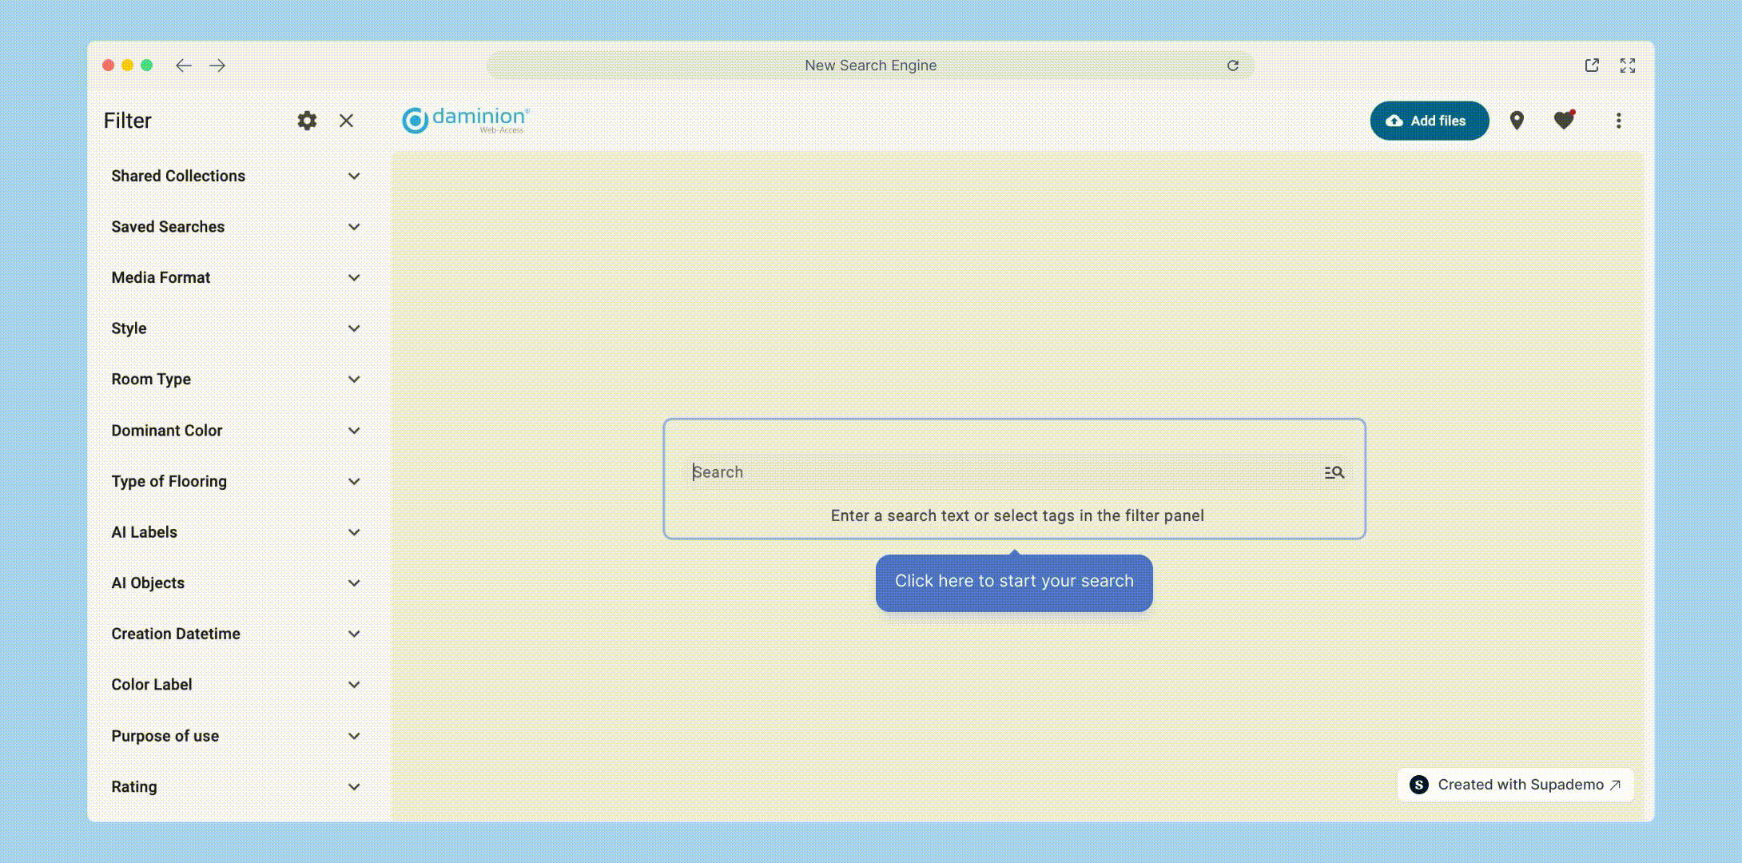Go back with browser left arrow
The height and width of the screenshot is (863, 1742).
(x=184, y=66)
